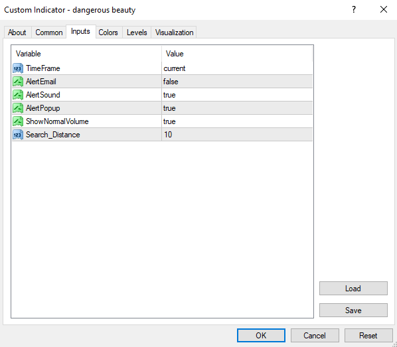Click the AlertPopup boolean type icon
397x347 pixels.
click(x=18, y=108)
